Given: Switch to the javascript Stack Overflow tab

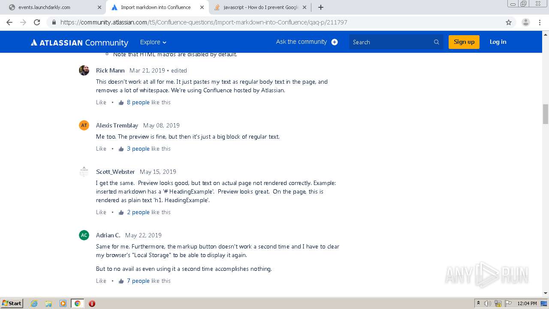Looking at the screenshot, I should point(260,7).
